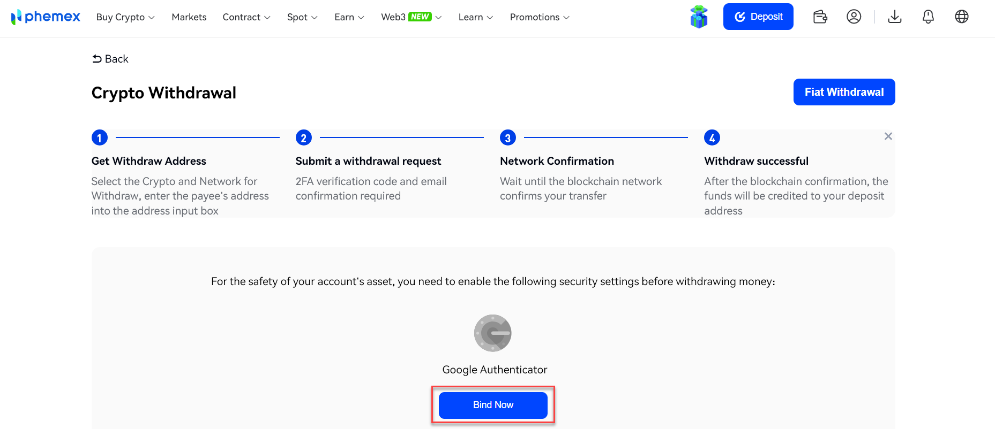Click the Get Withdraw Address title

point(149,161)
